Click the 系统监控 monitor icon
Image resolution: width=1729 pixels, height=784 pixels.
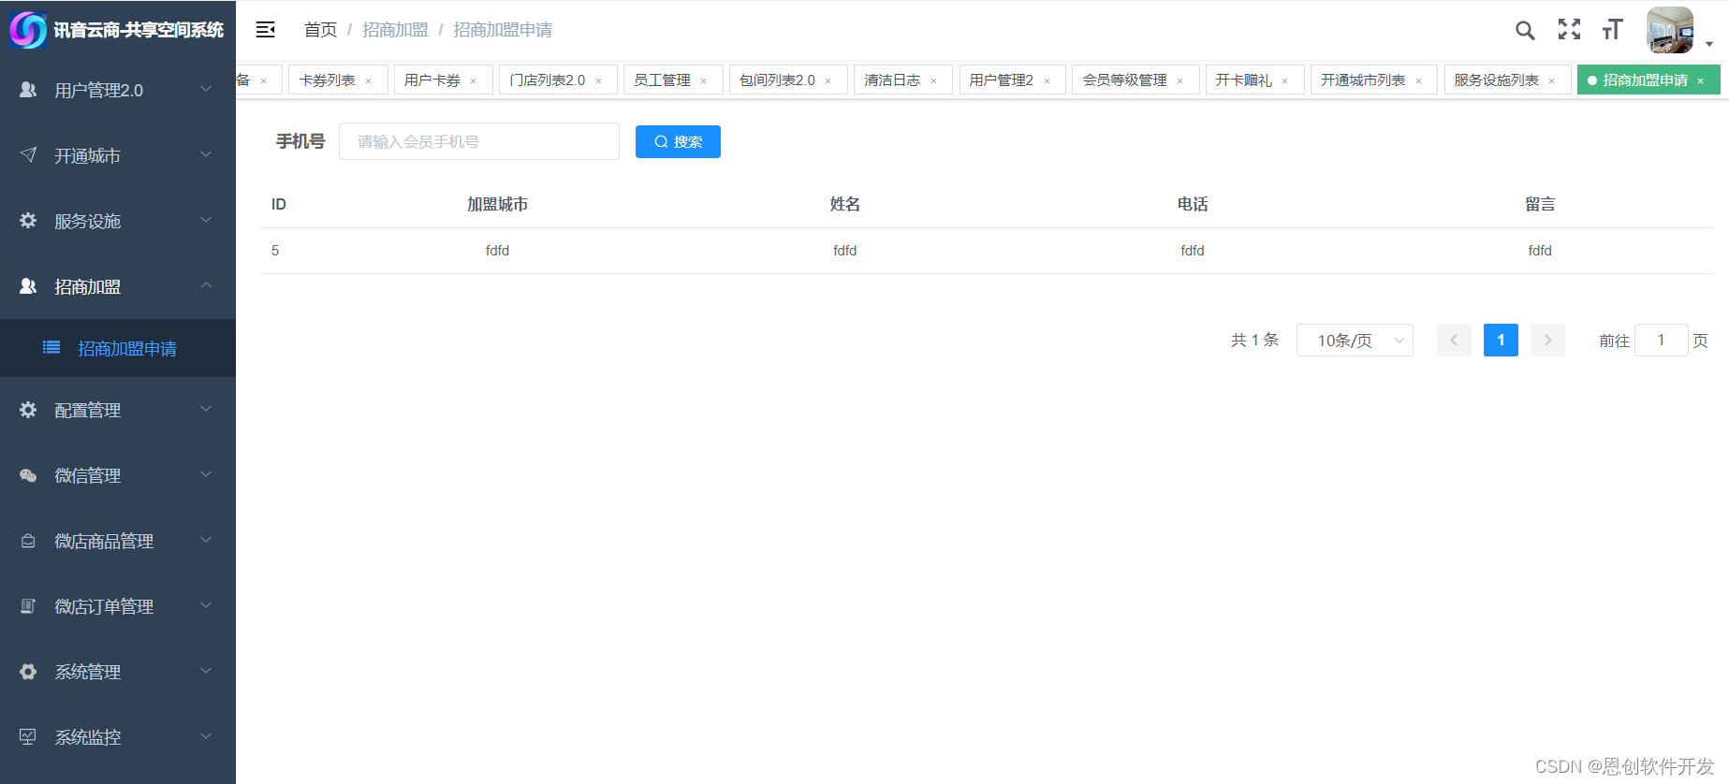[28, 737]
